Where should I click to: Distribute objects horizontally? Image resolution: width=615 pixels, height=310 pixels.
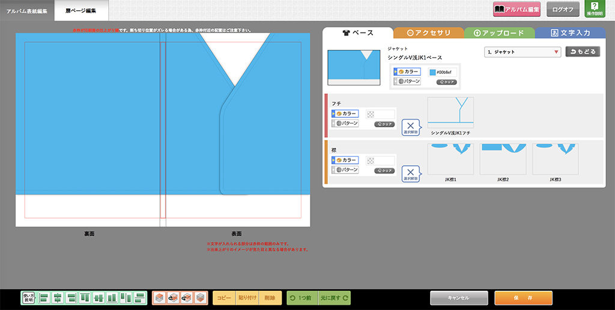pos(126,298)
